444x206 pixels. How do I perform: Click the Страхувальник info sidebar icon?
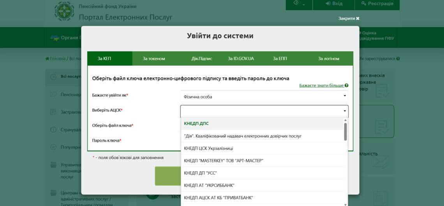pyautogui.click(x=53, y=130)
